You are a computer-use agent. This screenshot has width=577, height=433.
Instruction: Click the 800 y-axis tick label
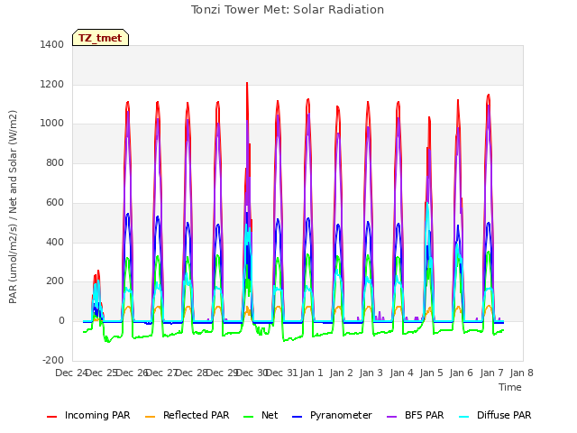55,162
